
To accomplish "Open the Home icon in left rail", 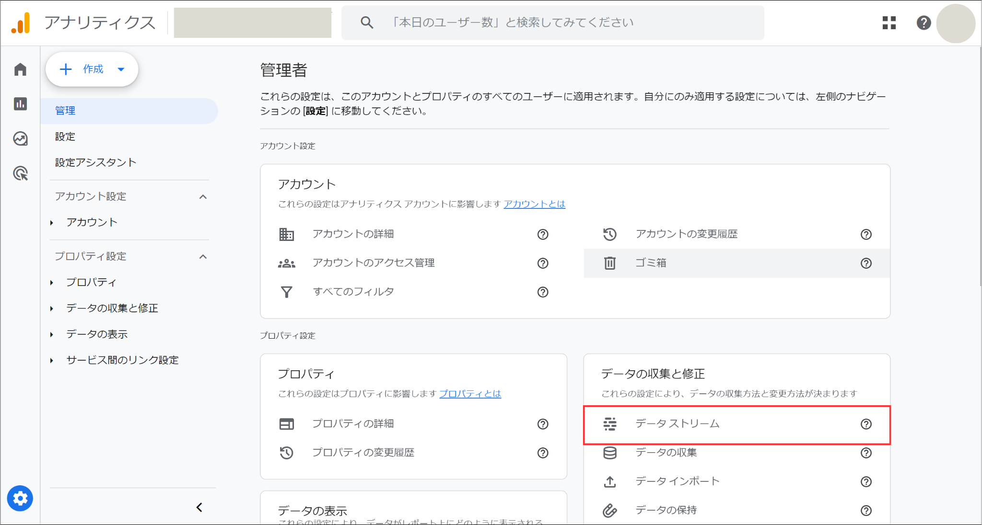I will click(20, 69).
